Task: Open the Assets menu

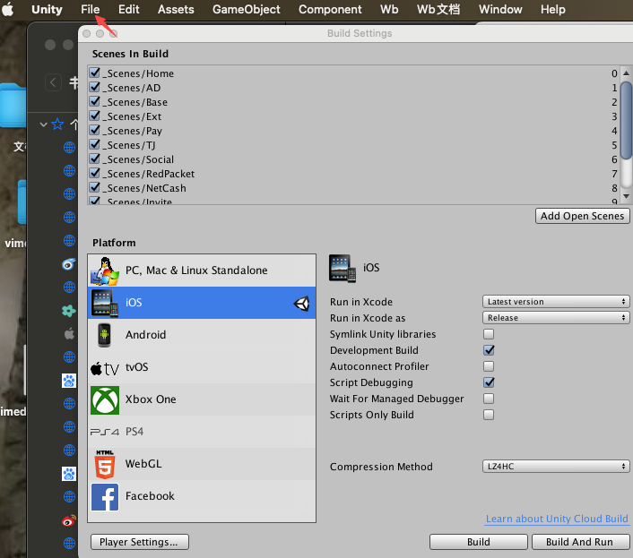Action: (x=176, y=9)
